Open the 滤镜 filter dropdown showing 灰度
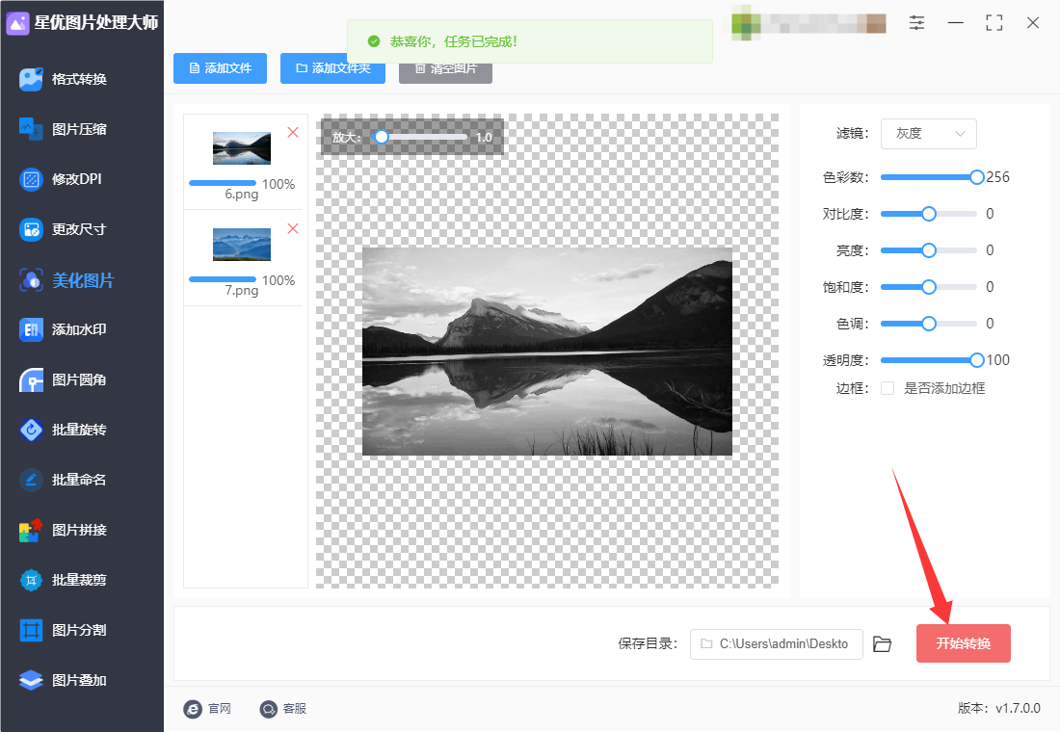Image resolution: width=1060 pixels, height=732 pixels. (x=928, y=134)
